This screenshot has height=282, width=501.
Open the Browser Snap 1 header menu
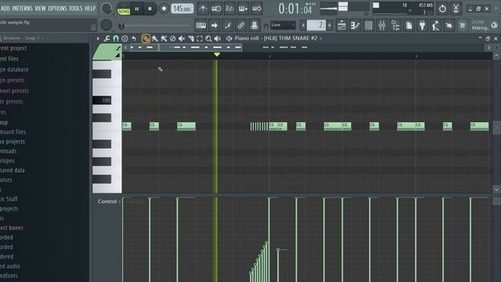click(x=23, y=38)
